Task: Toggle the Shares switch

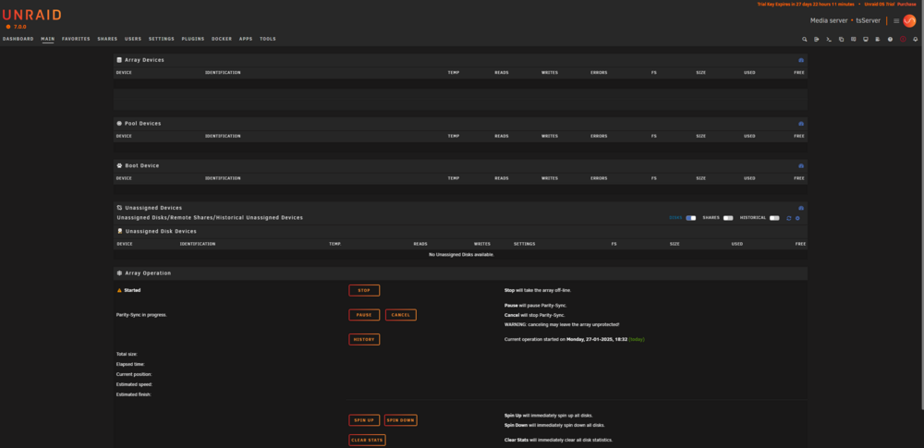Action: 728,218
